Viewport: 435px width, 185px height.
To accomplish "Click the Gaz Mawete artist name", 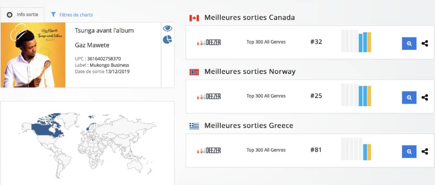I will point(92,45).
